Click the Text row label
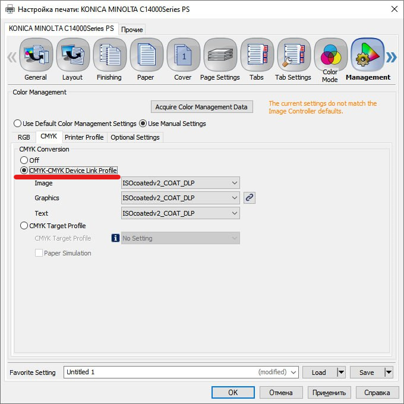The width and height of the screenshot is (404, 404). 42,213
